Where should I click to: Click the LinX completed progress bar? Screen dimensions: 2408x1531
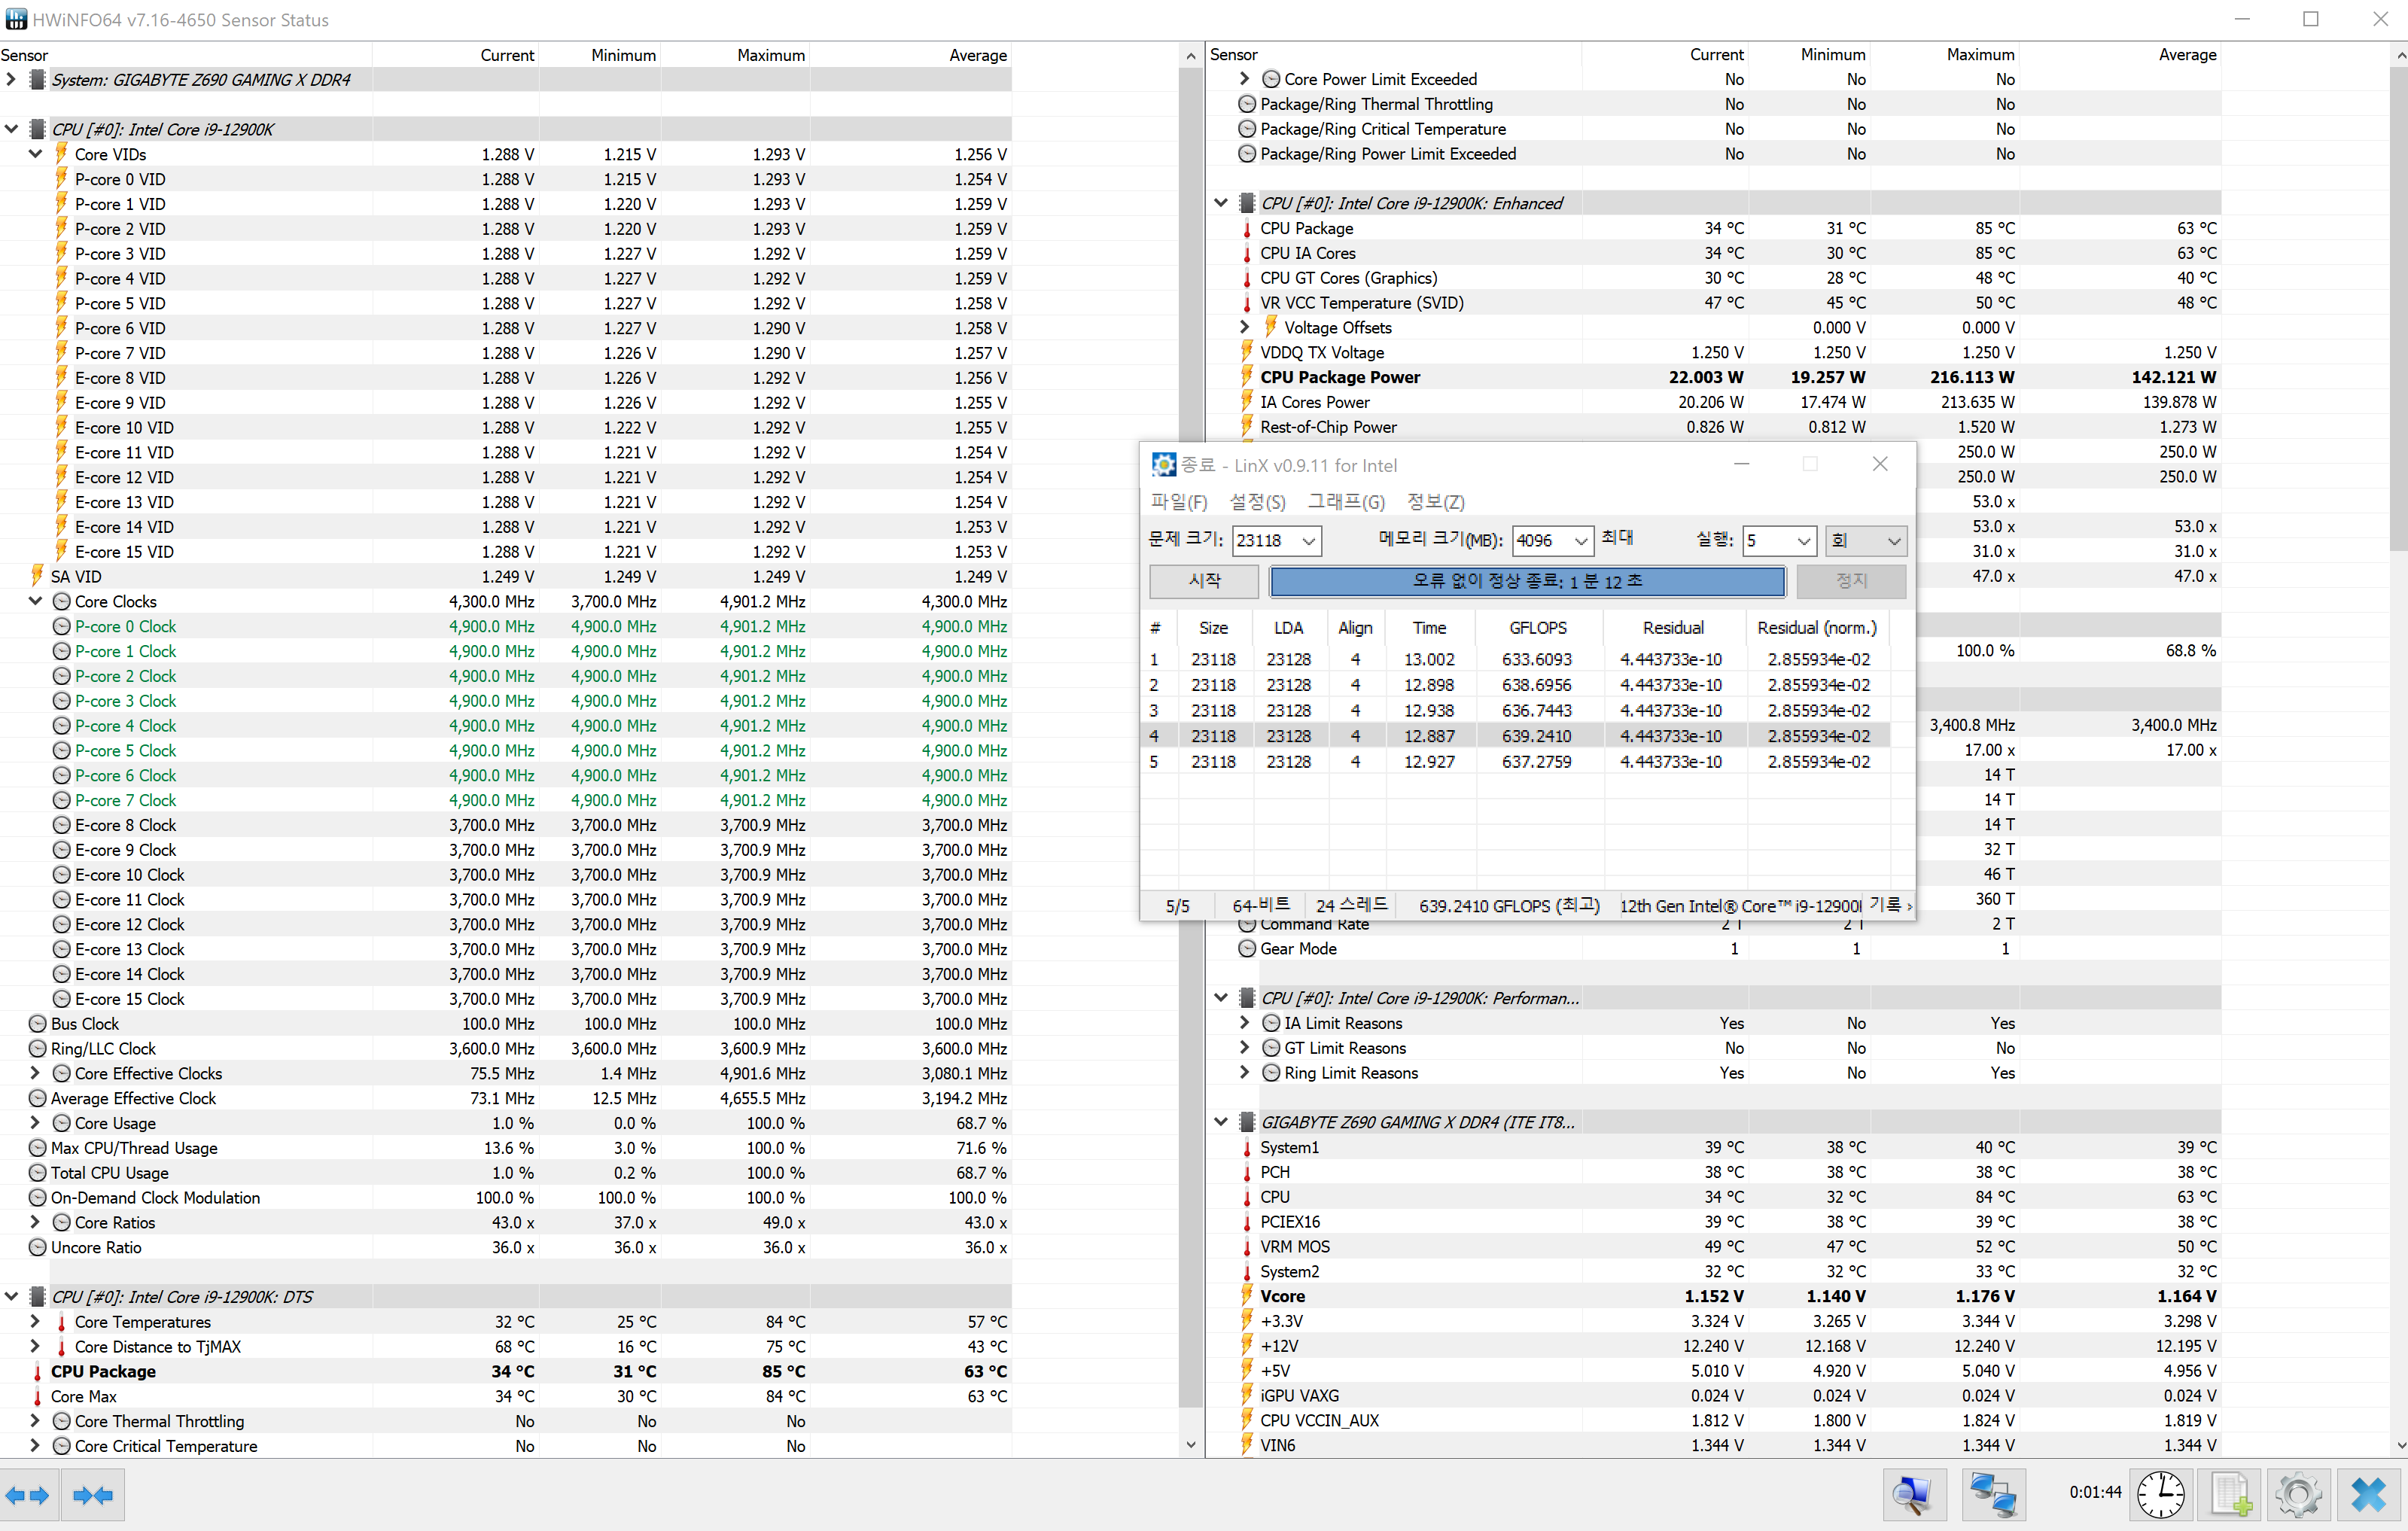(x=1527, y=581)
